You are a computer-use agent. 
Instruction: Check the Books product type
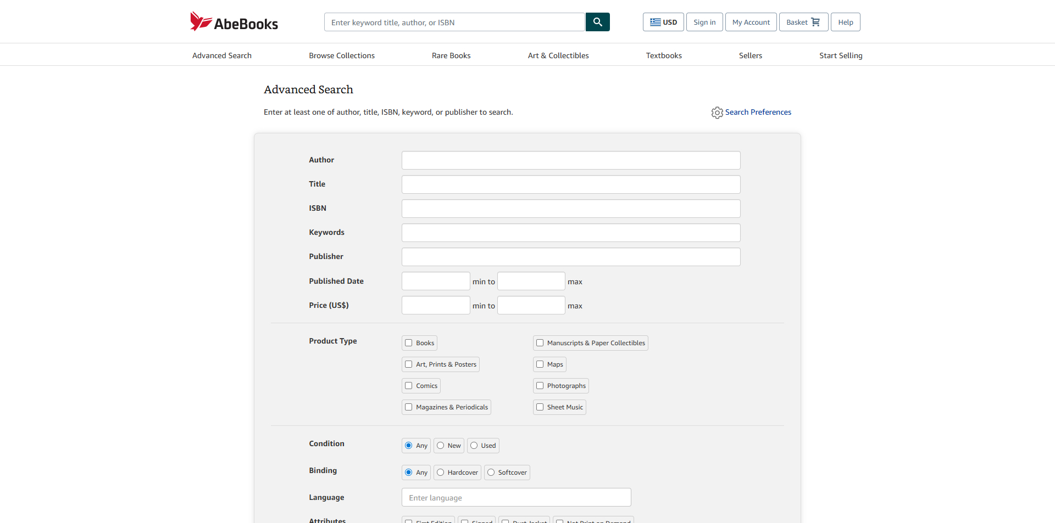[409, 343]
